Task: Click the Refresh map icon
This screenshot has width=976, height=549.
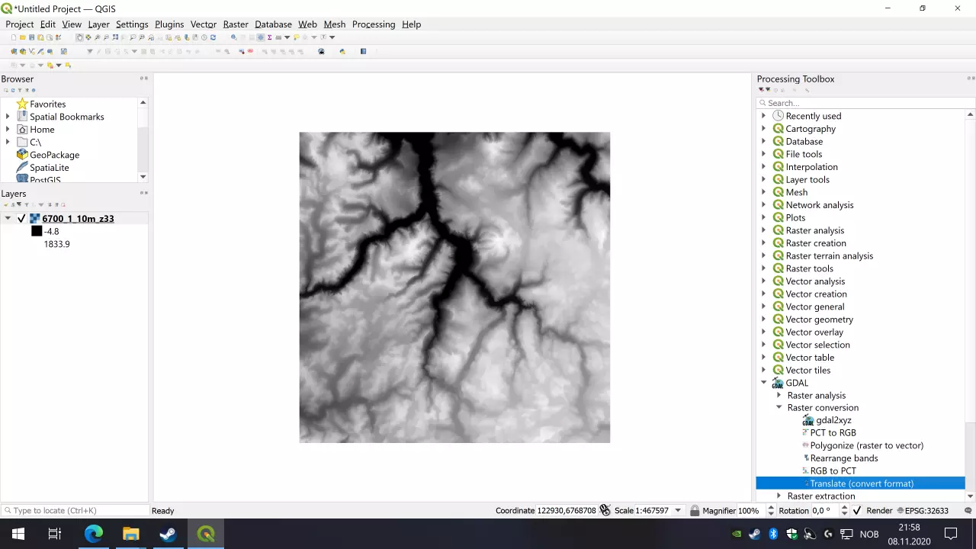Action: pos(213,37)
